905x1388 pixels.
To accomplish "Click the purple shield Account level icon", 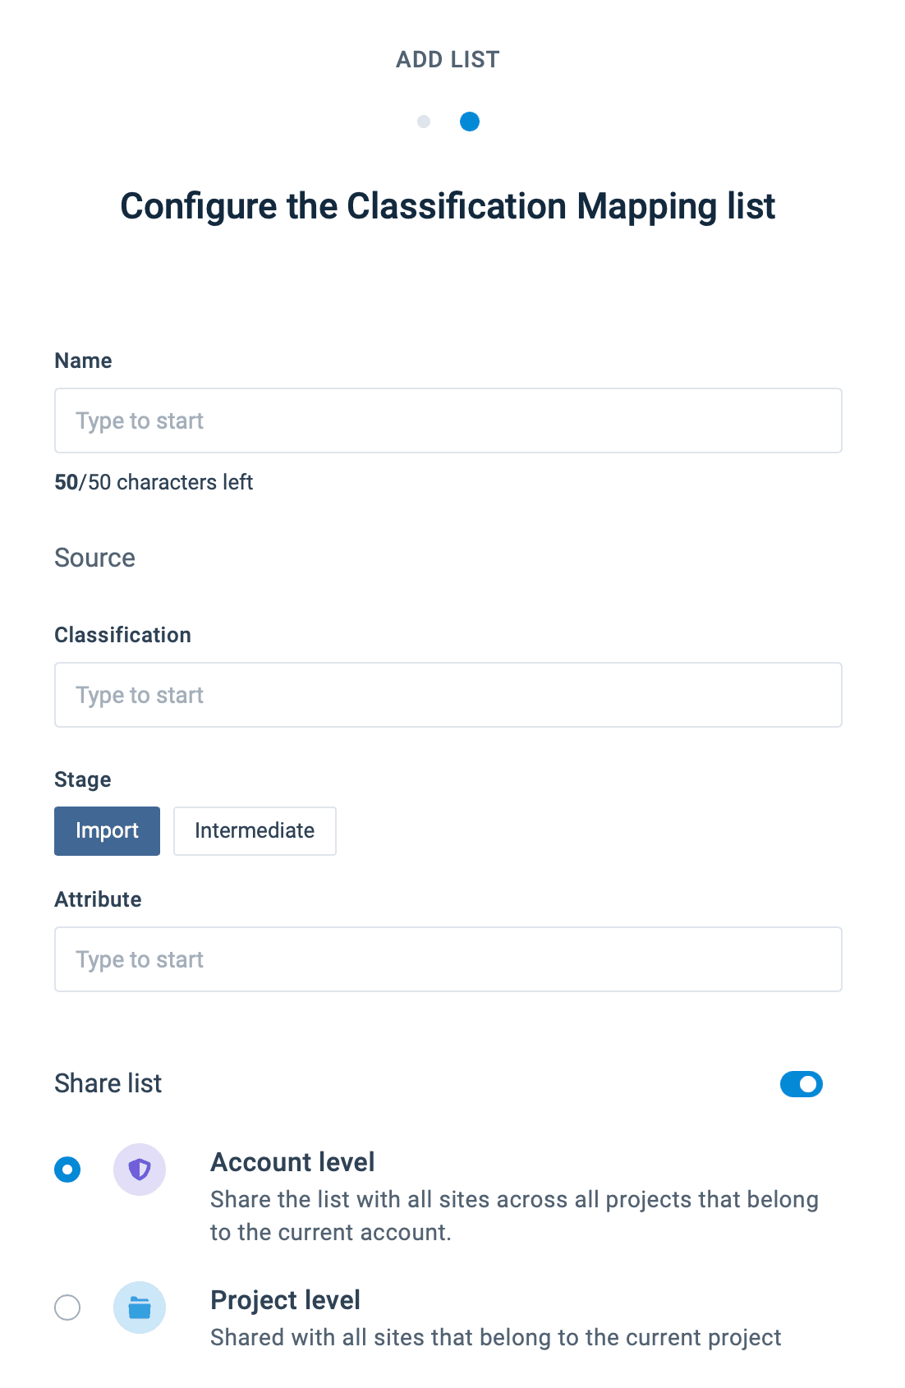I will click(140, 1169).
